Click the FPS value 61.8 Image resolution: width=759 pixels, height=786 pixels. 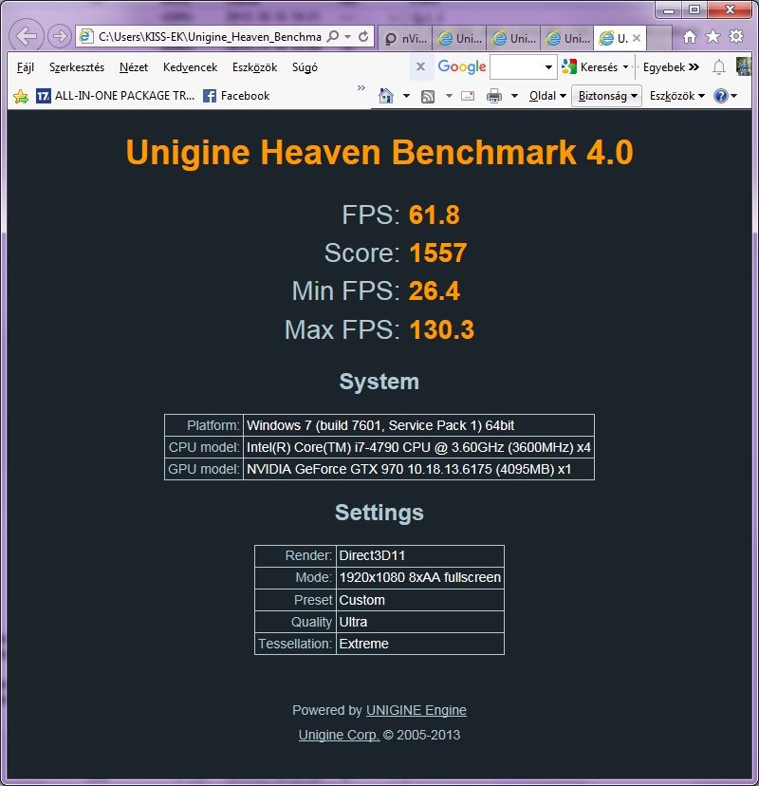(434, 215)
